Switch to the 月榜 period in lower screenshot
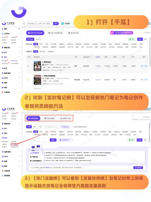 pos(40,127)
